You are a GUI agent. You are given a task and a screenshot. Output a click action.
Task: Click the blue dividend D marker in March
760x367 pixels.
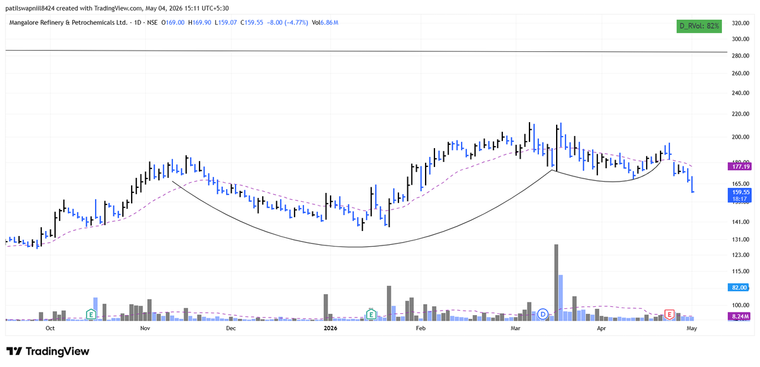tap(543, 314)
